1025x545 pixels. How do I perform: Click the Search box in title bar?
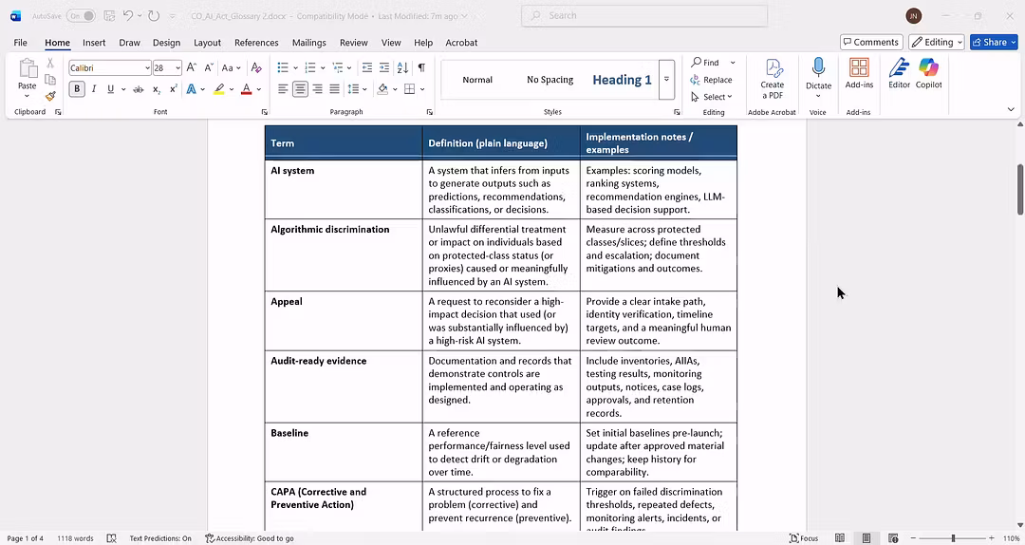pyautogui.click(x=644, y=16)
